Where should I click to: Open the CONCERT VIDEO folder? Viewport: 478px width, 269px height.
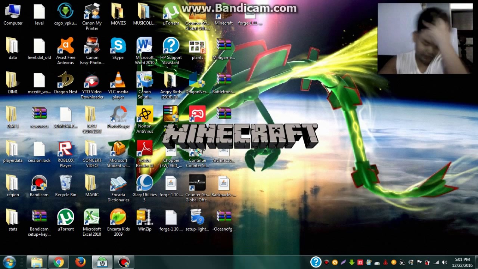point(92,154)
